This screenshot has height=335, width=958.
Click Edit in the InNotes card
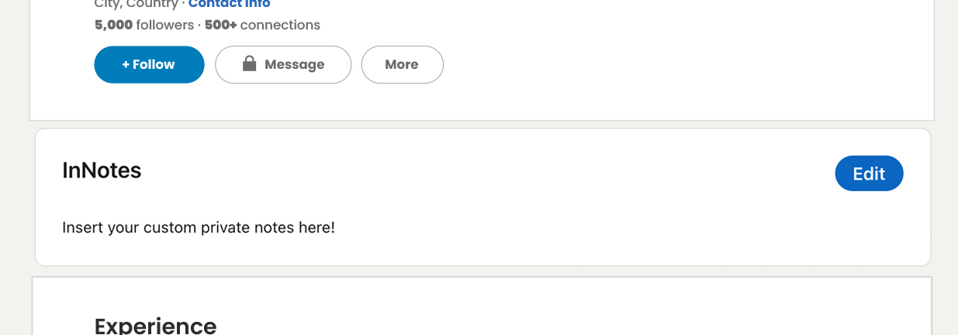(x=869, y=173)
